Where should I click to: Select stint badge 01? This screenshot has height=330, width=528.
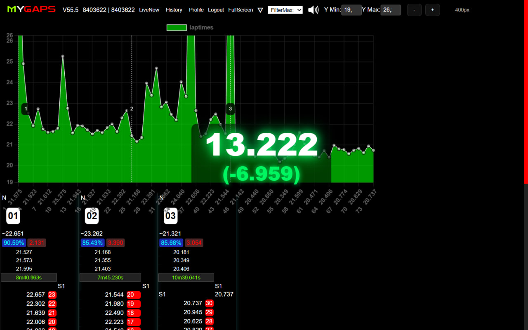click(13, 216)
